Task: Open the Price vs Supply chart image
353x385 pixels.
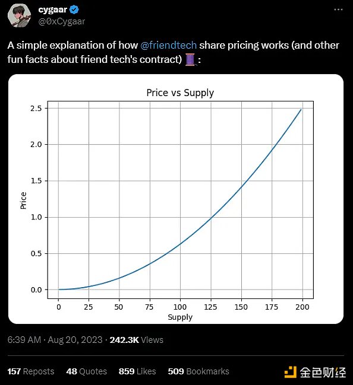Action: click(176, 199)
